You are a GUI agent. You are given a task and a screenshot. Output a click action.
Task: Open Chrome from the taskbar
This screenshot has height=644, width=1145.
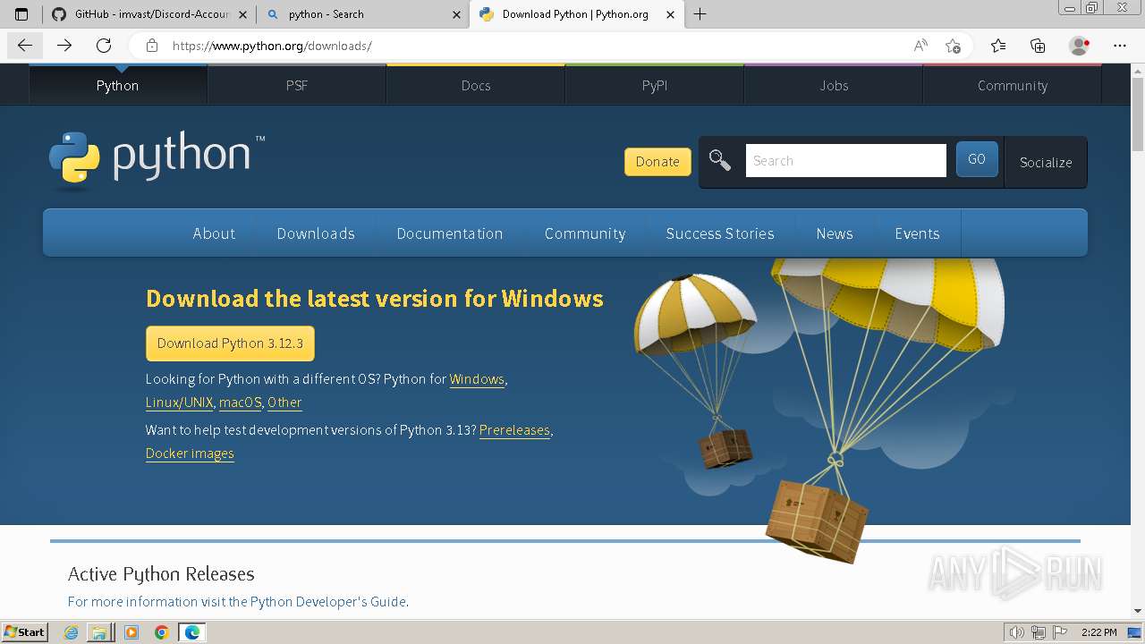click(x=162, y=632)
